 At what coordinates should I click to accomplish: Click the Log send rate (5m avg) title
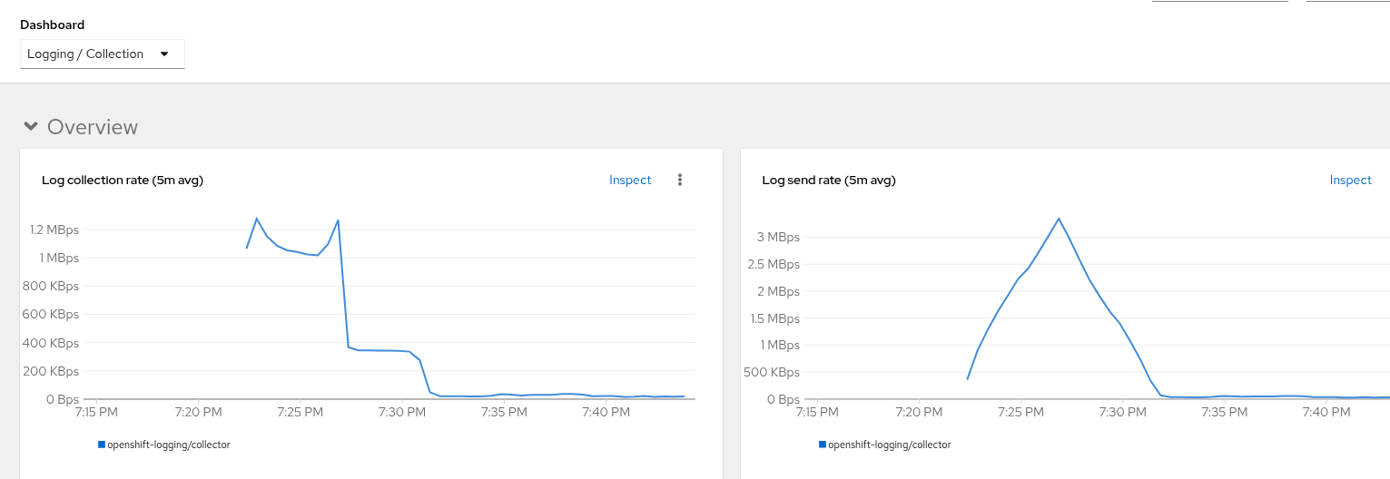tap(829, 181)
